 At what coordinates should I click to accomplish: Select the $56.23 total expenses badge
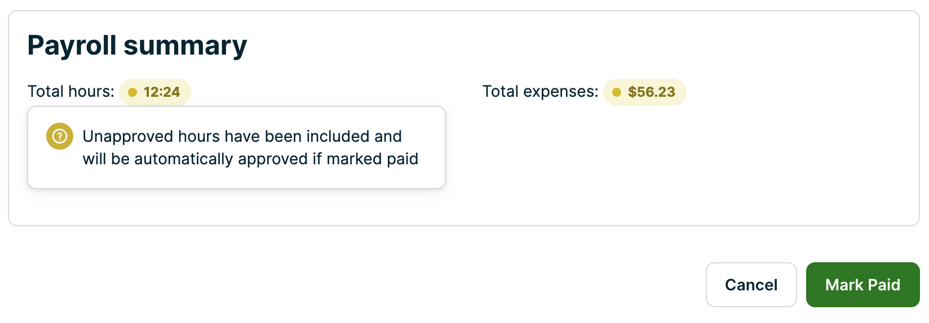coord(644,92)
